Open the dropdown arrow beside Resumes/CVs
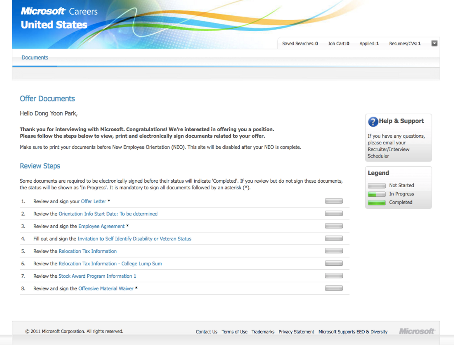 (x=434, y=44)
